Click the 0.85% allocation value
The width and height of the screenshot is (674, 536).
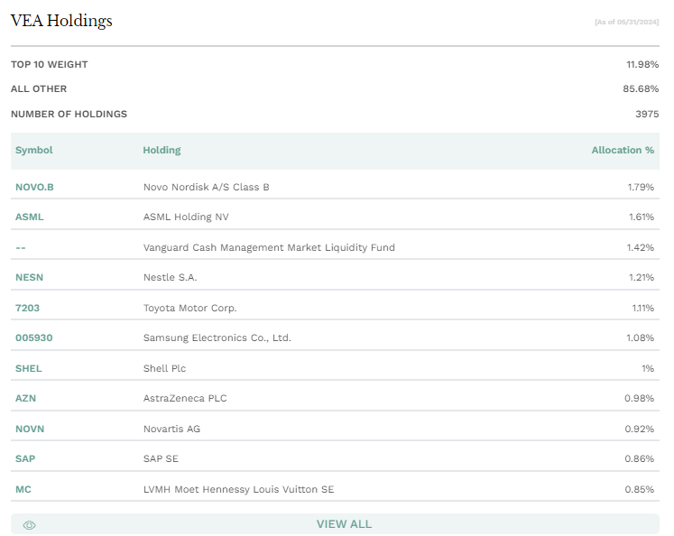click(x=639, y=489)
